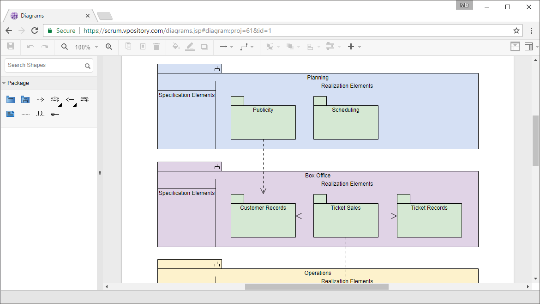This screenshot has height=304, width=540.
Task: Switch to the Diagrams browser tab
Action: click(x=50, y=16)
